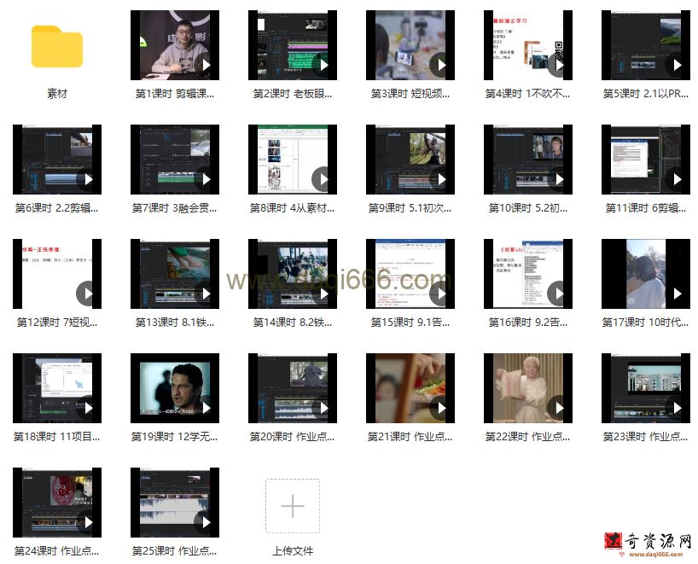Click the file name 第20课时 作业点...

coord(293,437)
